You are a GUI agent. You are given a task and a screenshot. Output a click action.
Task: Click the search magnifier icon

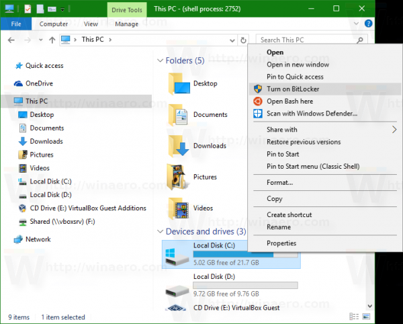360,40
